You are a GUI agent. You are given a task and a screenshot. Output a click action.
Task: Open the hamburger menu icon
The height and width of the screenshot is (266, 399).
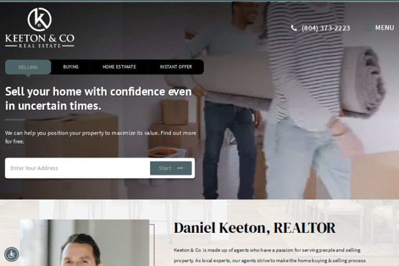point(367,28)
